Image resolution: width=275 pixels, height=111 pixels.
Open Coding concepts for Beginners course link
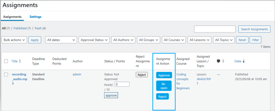183,81
